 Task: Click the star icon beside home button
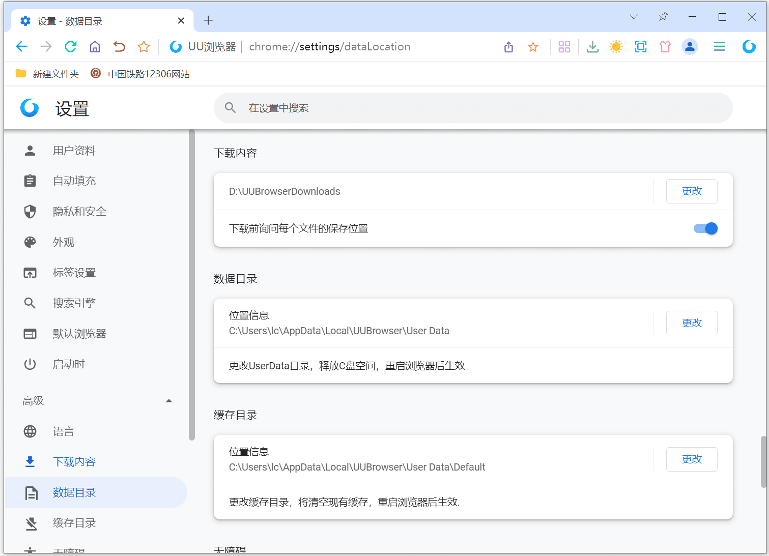tap(144, 47)
